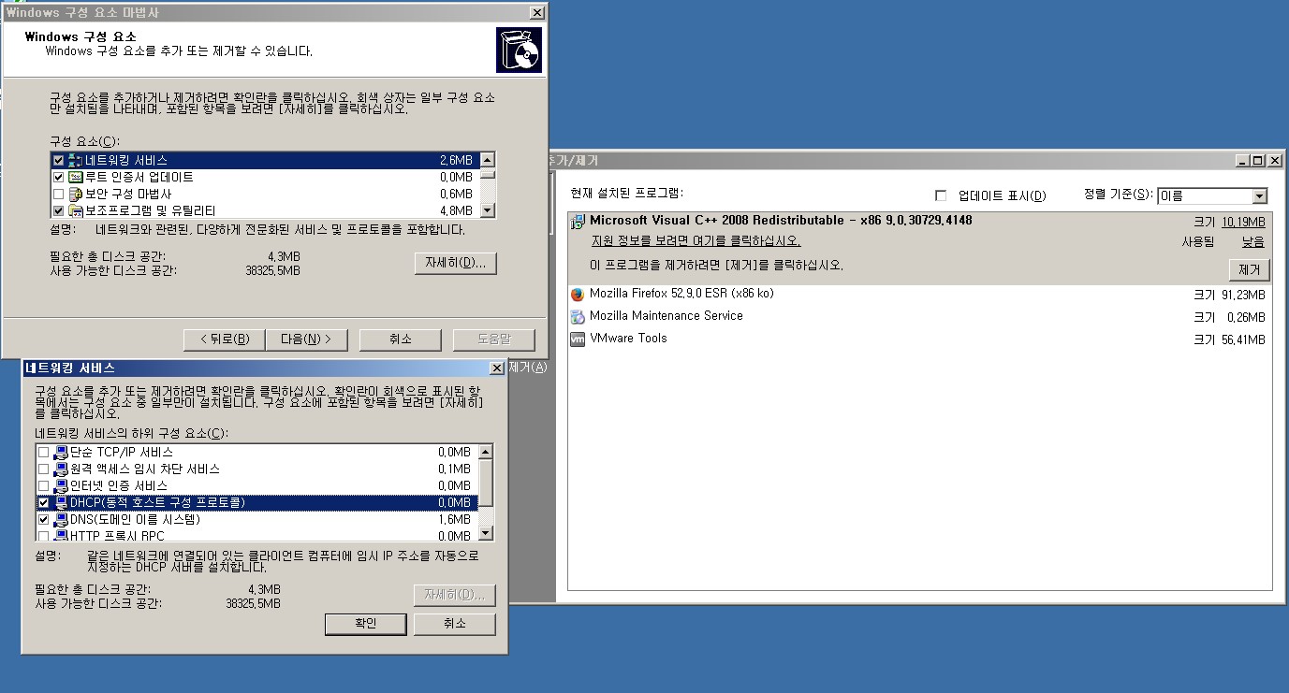Click the 10.19MB size link
Image resolution: width=1289 pixels, height=693 pixels.
click(x=1243, y=222)
